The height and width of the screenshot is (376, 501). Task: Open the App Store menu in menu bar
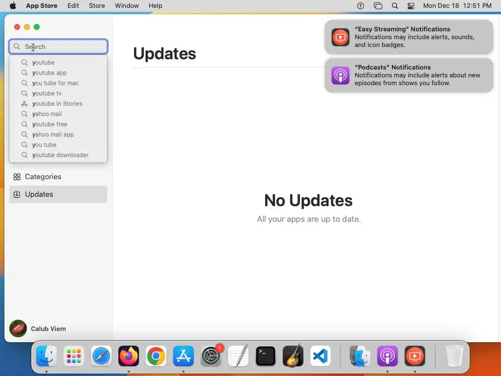pyautogui.click(x=42, y=6)
